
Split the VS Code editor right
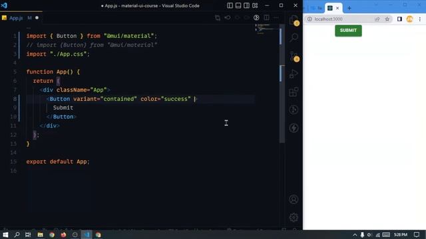(x=266, y=18)
